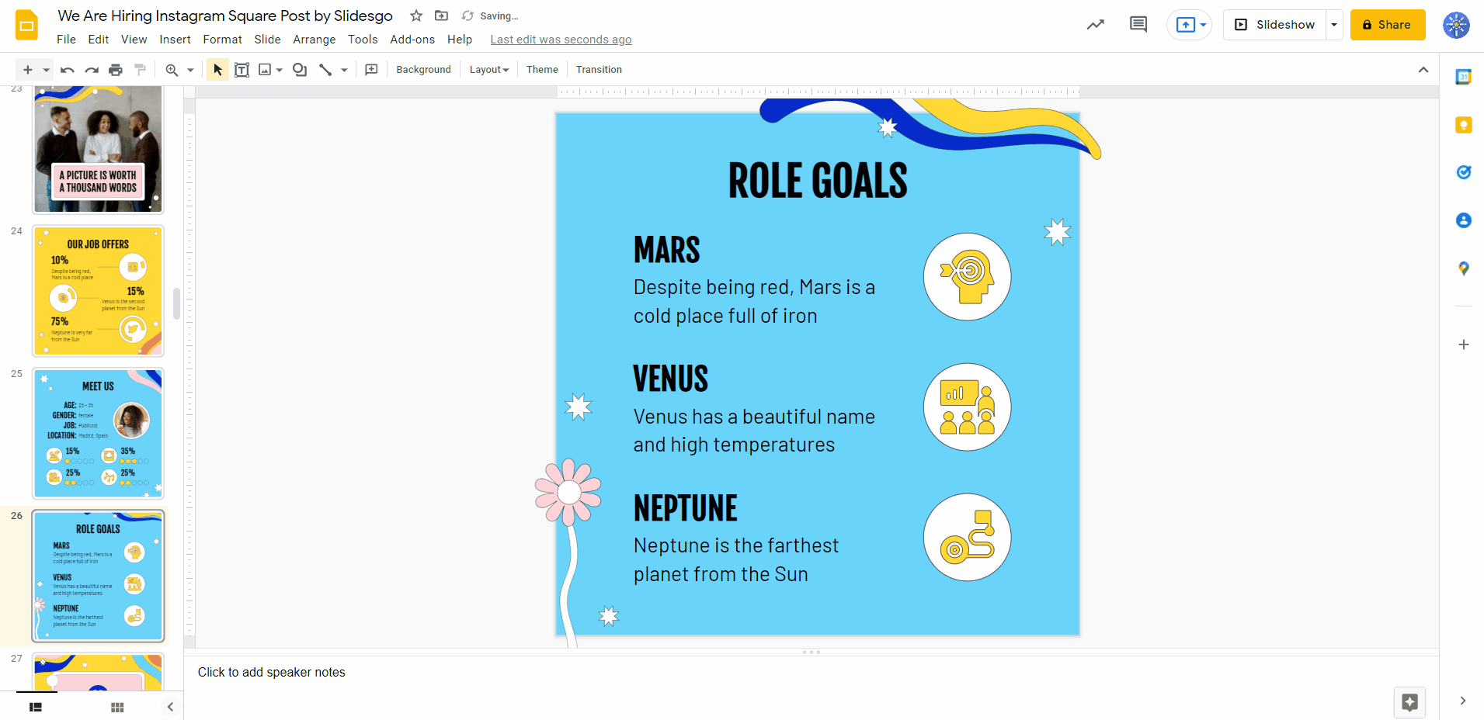The width and height of the screenshot is (1484, 720).
Task: Click the Undo arrow
Action: pyautogui.click(x=68, y=70)
